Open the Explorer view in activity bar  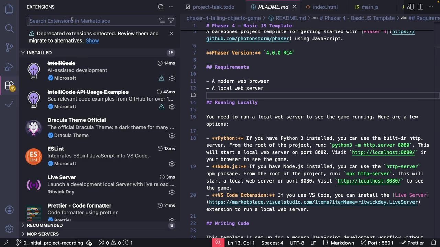(x=9, y=9)
